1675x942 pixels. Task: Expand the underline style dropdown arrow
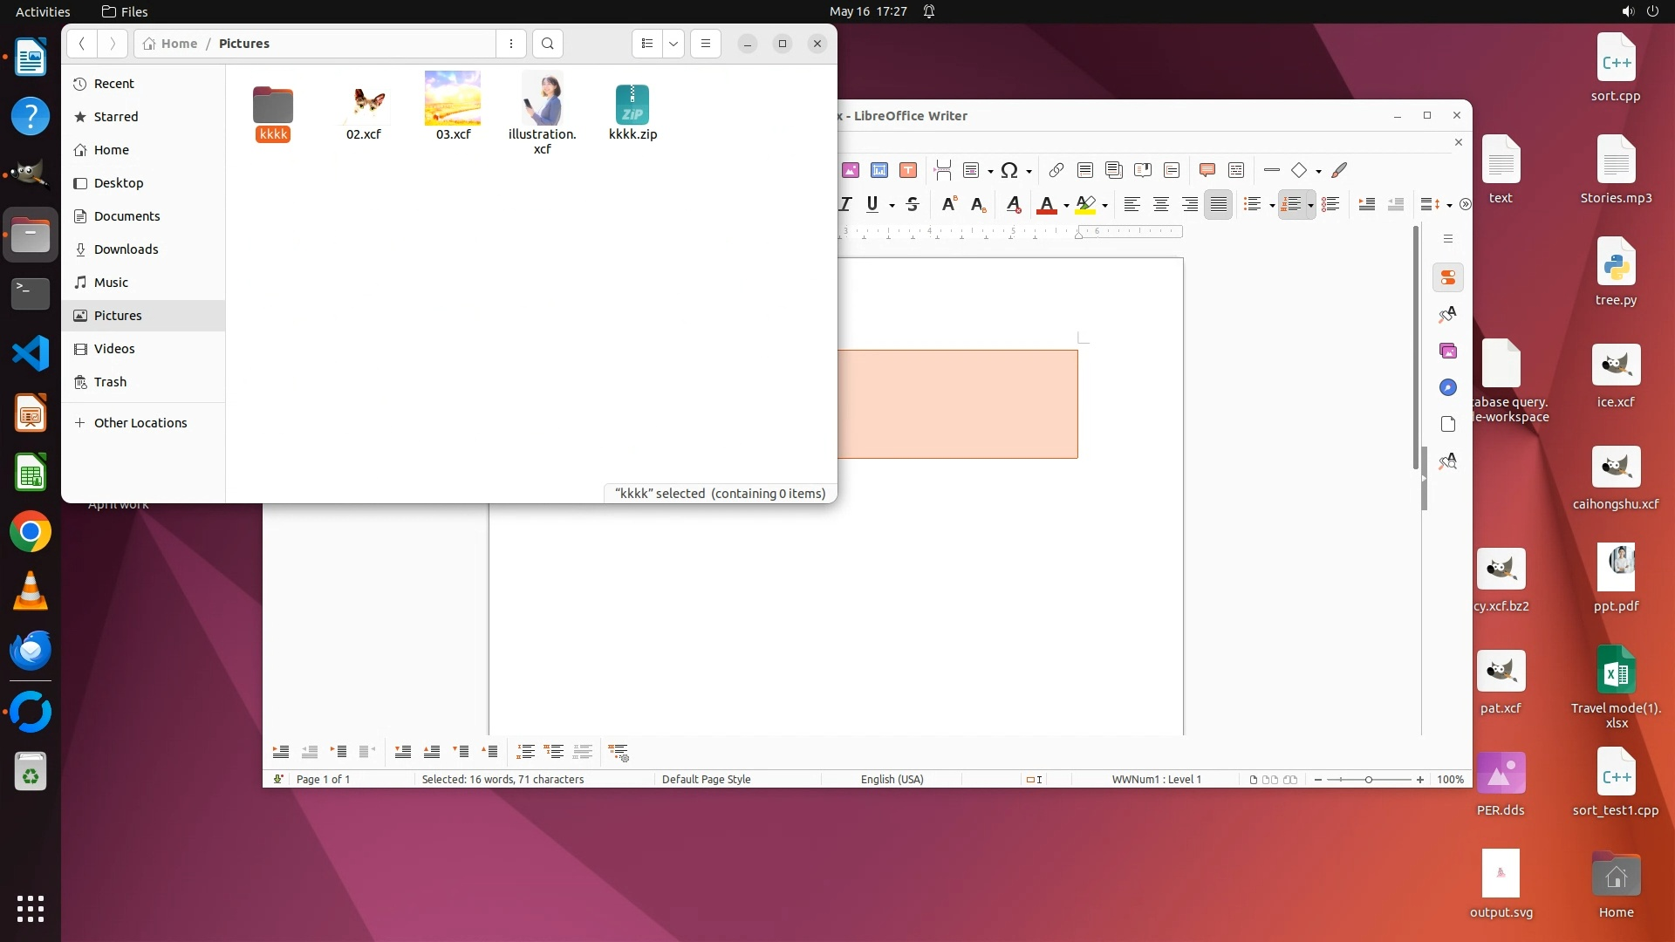pyautogui.click(x=892, y=206)
